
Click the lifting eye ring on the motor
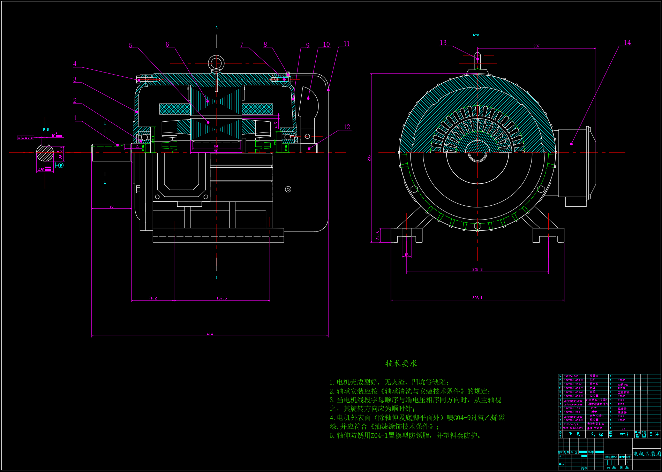[216, 63]
